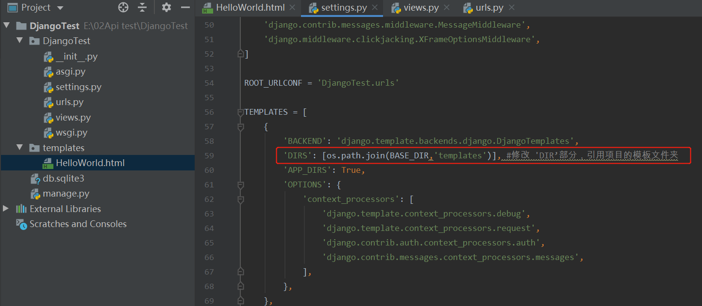Select asgi.py in project tree

pos(70,72)
